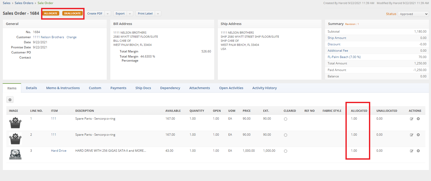
Task: Remove line 2 with the delete icon
Action: pos(418,135)
